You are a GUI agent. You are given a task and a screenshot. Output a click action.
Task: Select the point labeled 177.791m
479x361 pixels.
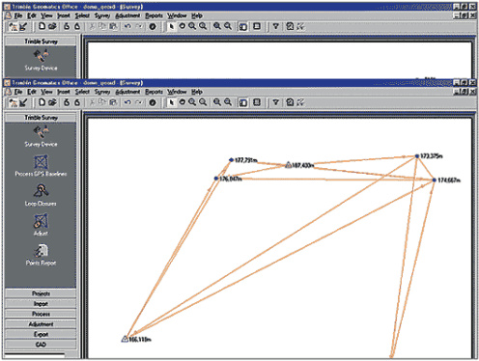coord(231,160)
